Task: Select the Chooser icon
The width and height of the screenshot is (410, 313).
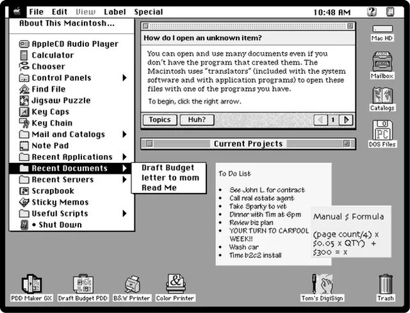Action: point(24,67)
